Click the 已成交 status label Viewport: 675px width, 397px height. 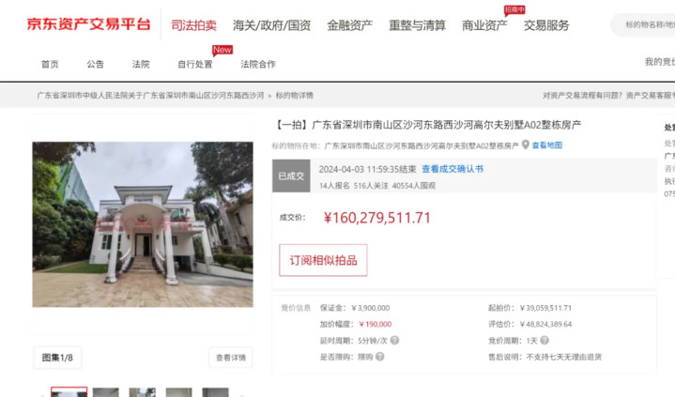coord(291,176)
